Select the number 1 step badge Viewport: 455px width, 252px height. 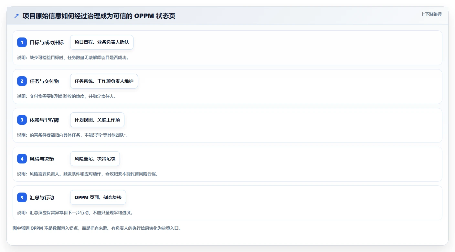pyautogui.click(x=22, y=42)
